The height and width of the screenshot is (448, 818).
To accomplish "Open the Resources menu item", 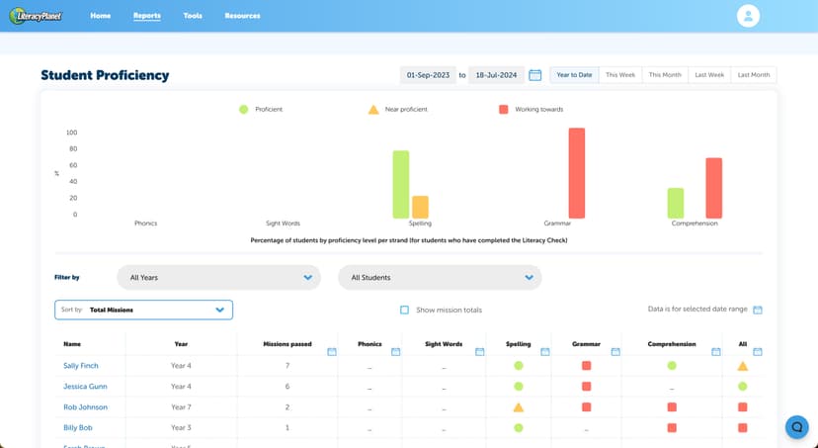I will click(x=242, y=16).
